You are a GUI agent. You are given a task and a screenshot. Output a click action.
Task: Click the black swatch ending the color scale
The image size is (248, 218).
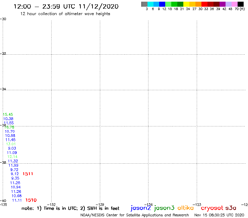click(x=241, y=4)
